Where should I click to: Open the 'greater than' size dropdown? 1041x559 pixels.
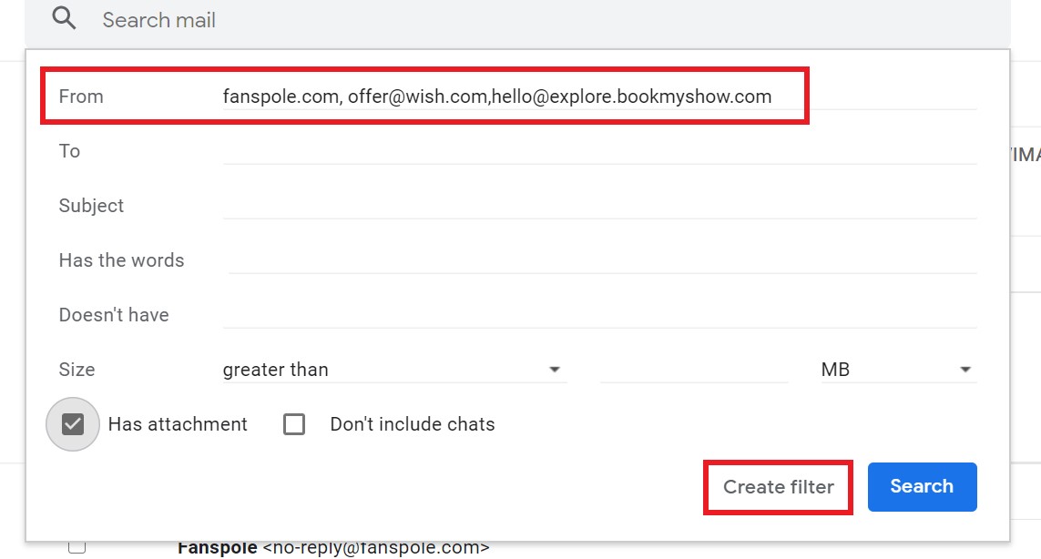(393, 370)
